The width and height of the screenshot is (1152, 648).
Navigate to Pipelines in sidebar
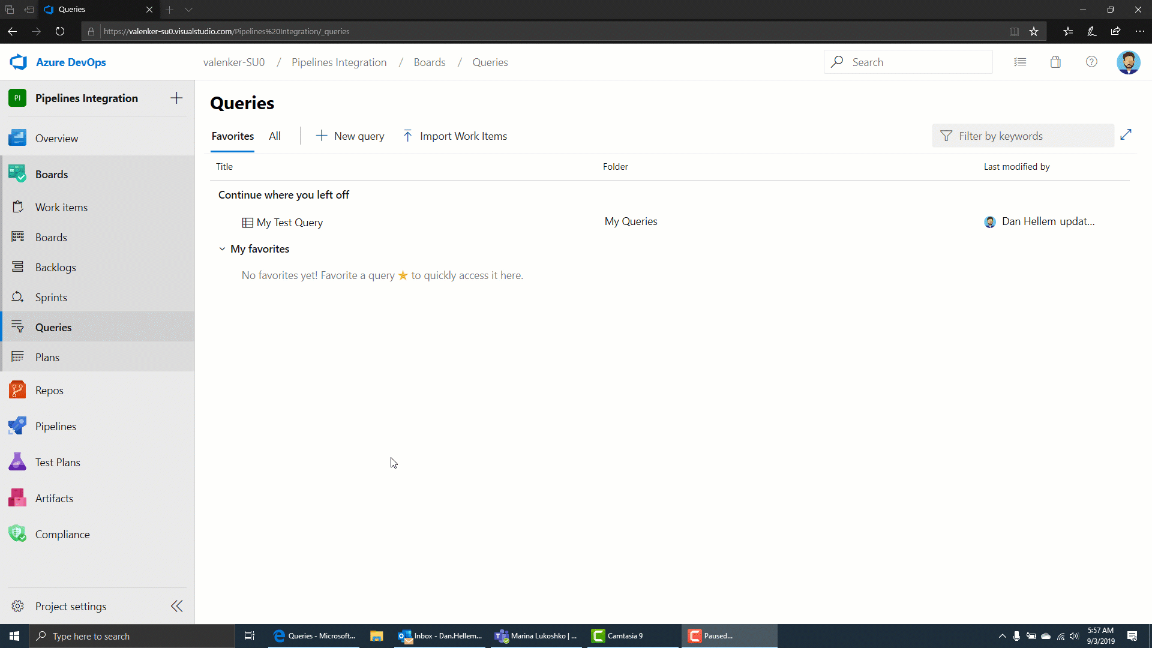pos(55,425)
